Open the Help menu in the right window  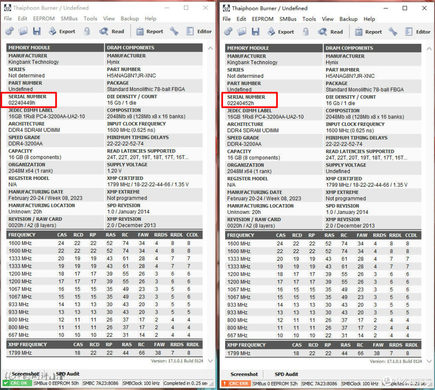[x=369, y=19]
